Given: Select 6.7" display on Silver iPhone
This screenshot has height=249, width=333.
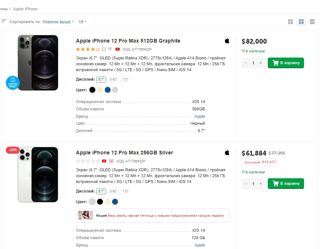Looking at the screenshot, I should click(x=101, y=191).
